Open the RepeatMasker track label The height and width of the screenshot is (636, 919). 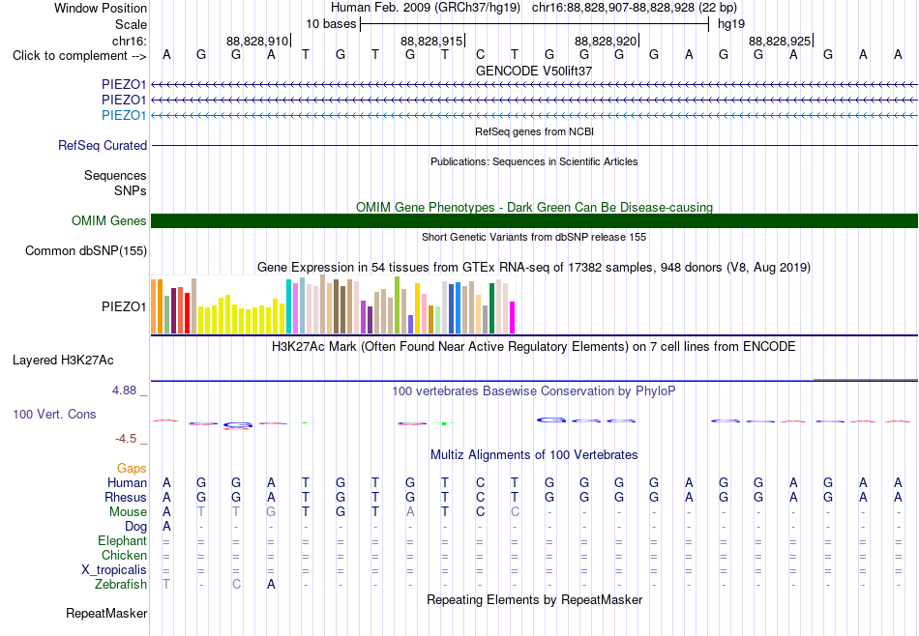click(106, 613)
